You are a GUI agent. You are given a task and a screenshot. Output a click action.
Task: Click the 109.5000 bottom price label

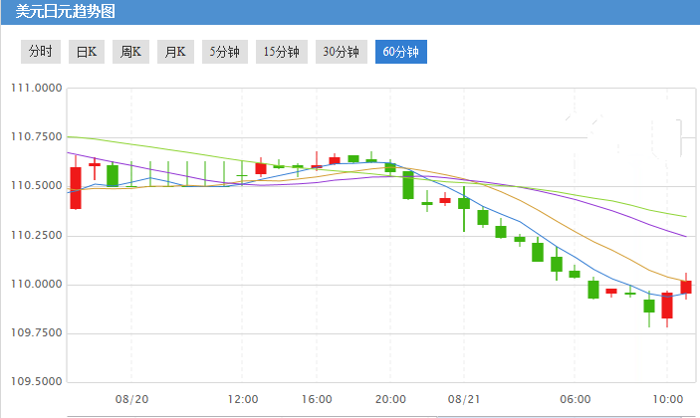(x=35, y=382)
